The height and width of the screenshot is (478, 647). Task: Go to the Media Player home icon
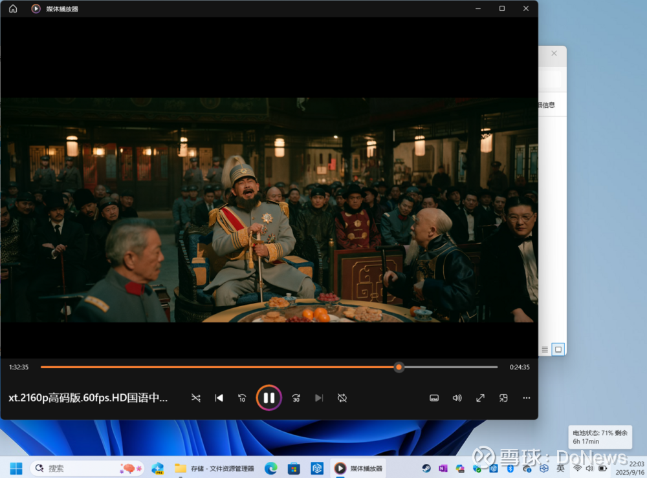pyautogui.click(x=13, y=8)
